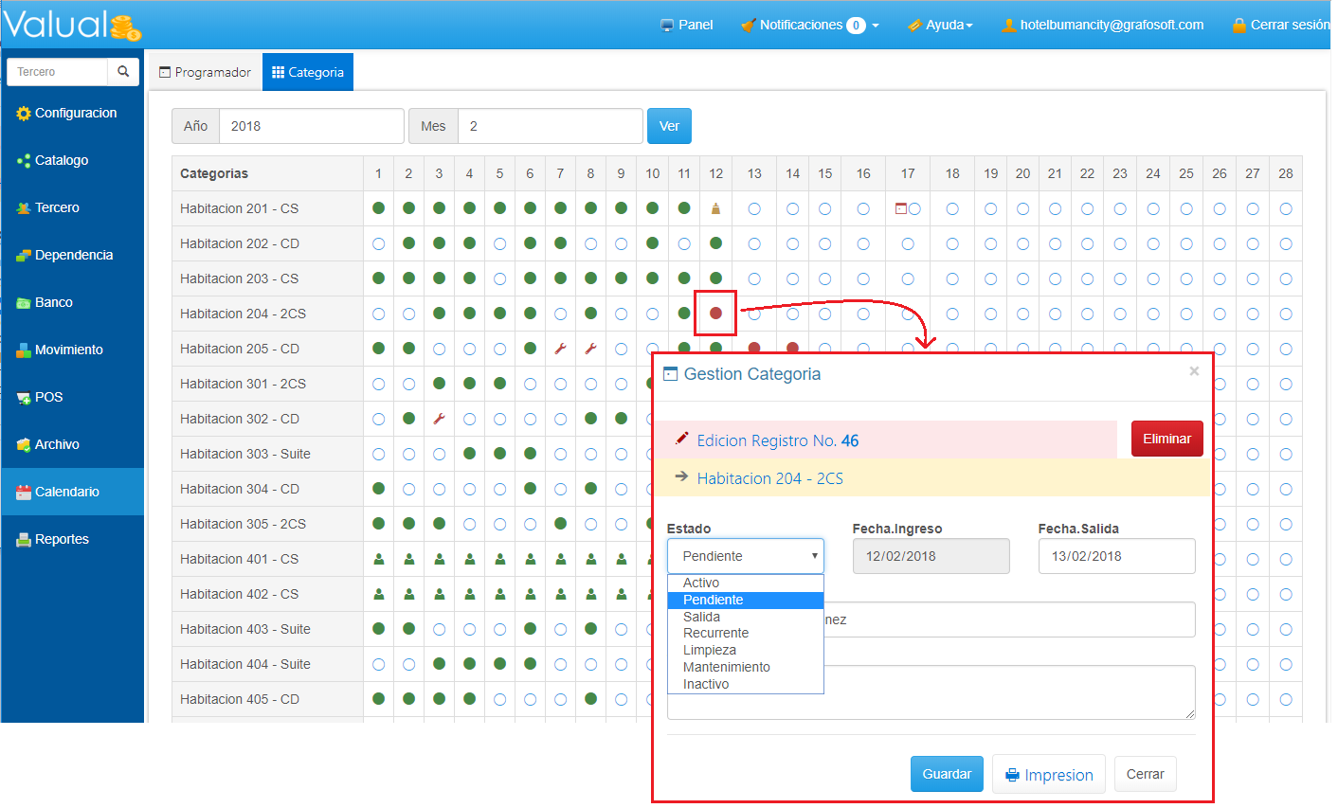
Task: Open hotelbumancity@grafosoft.com account link
Action: coord(1103,25)
